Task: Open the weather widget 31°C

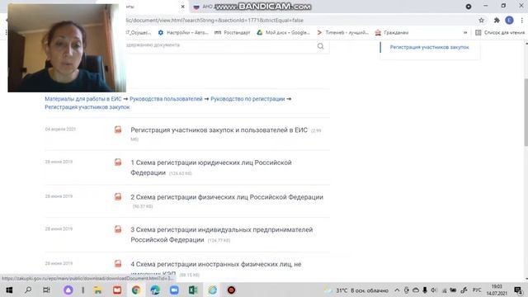Action: (356, 290)
